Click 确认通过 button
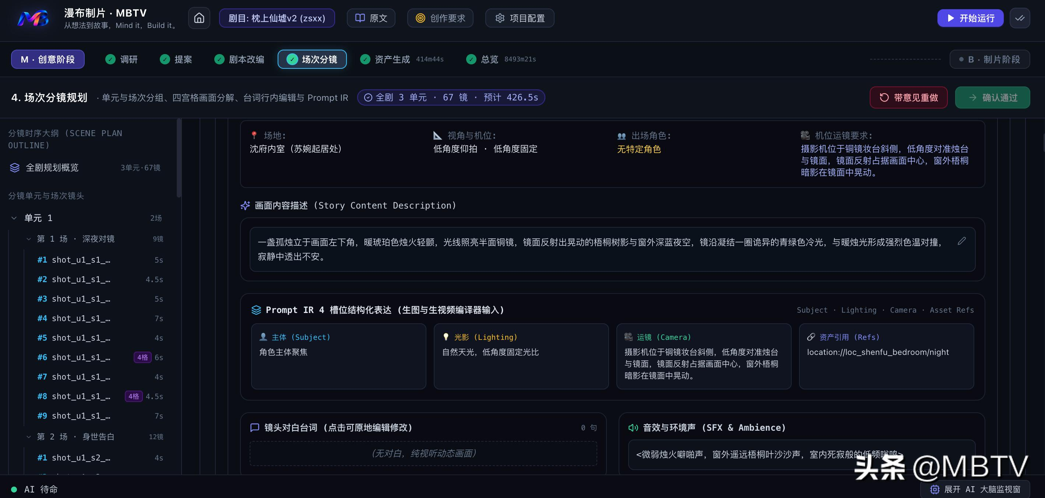 click(992, 97)
